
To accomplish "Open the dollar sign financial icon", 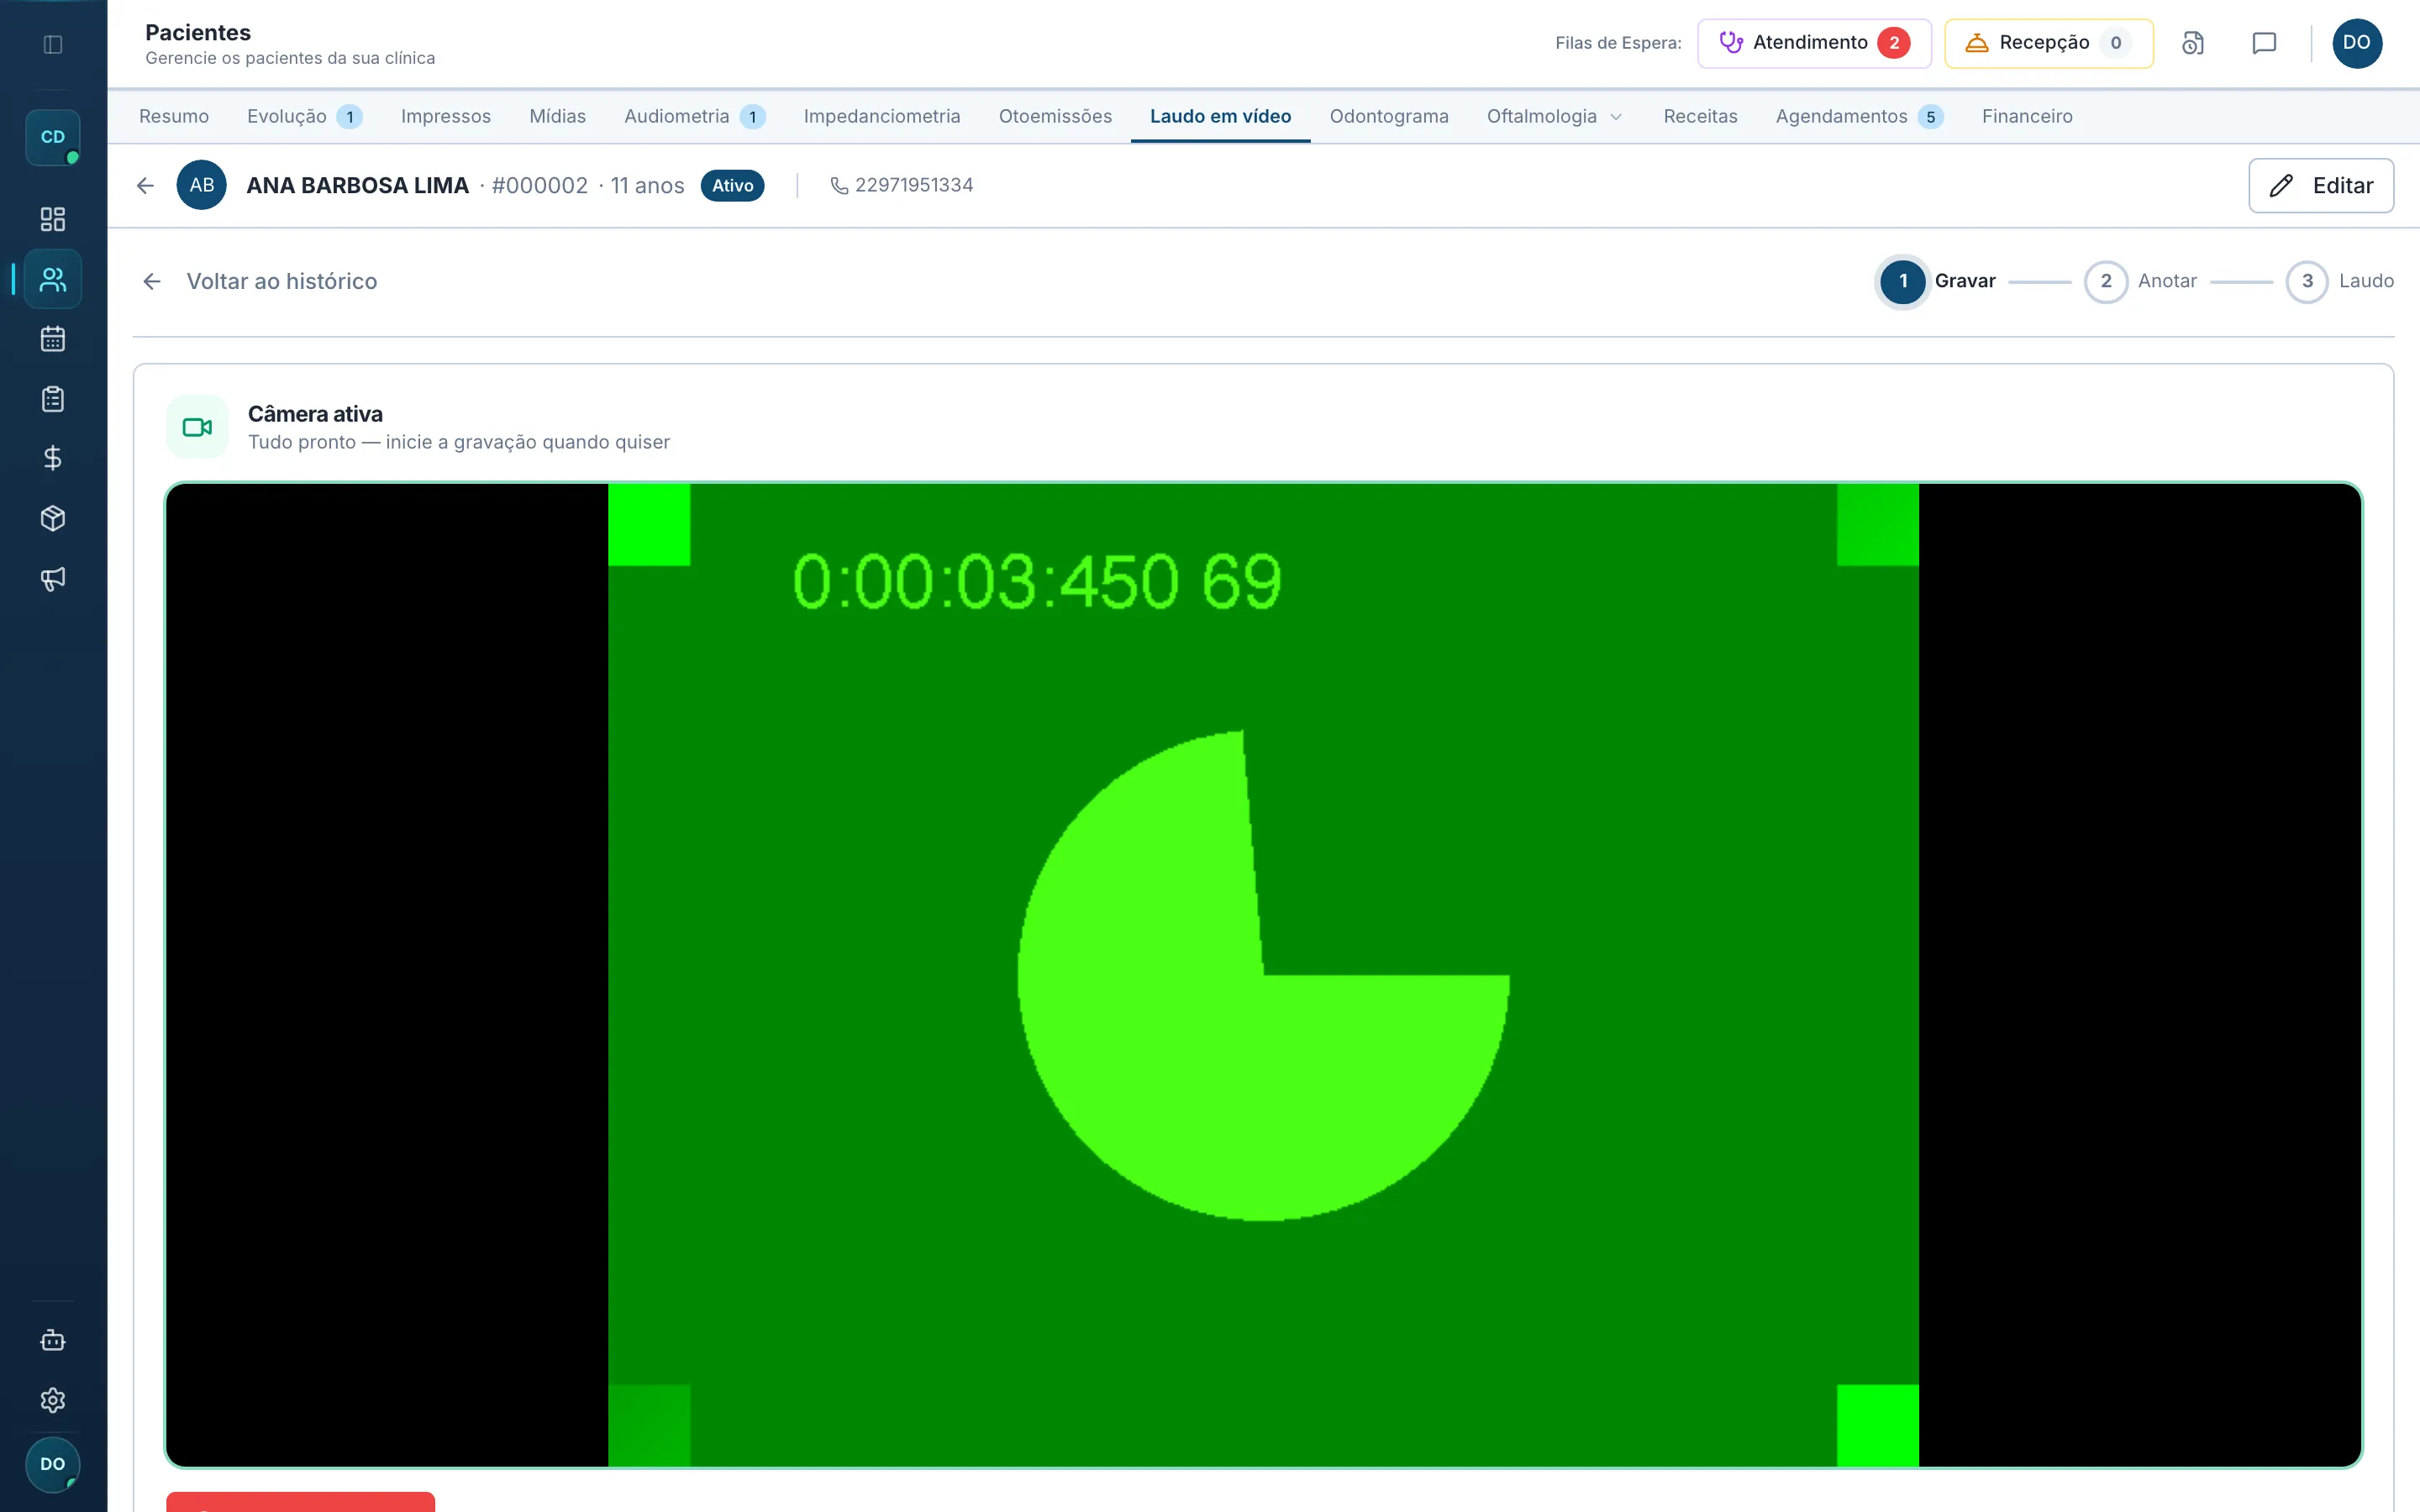I will pos(53,458).
